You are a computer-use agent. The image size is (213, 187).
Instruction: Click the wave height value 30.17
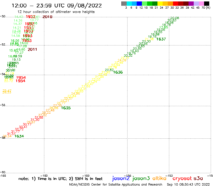tap(27, 124)
